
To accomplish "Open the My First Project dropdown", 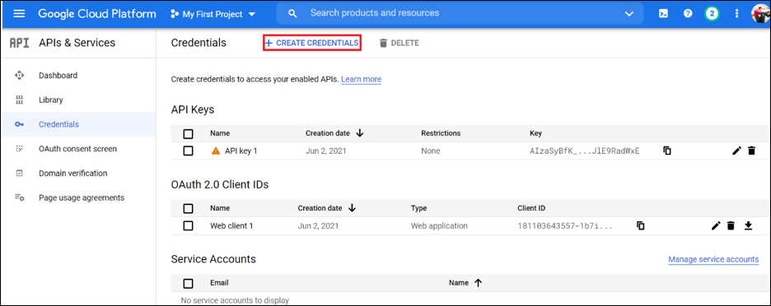I will point(213,14).
